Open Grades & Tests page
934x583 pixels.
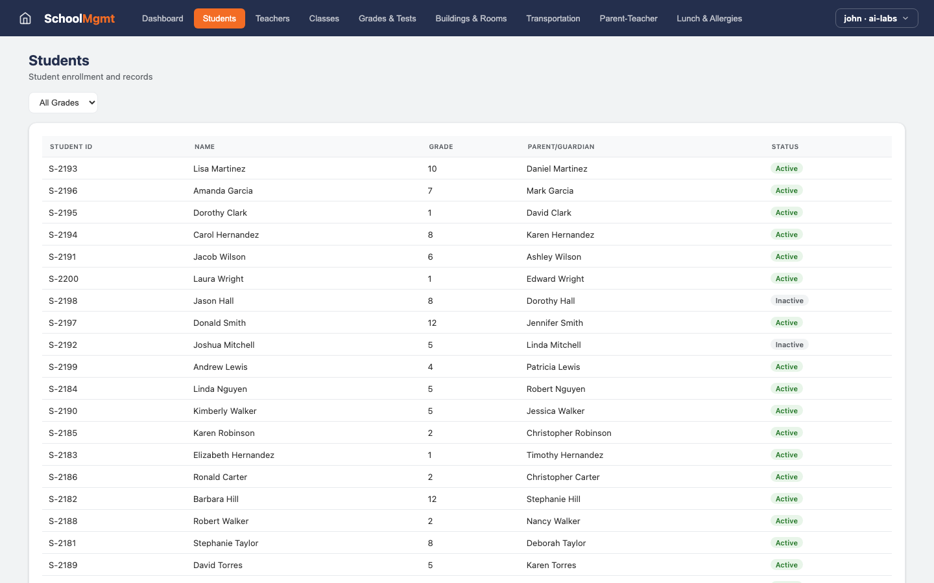pos(387,18)
